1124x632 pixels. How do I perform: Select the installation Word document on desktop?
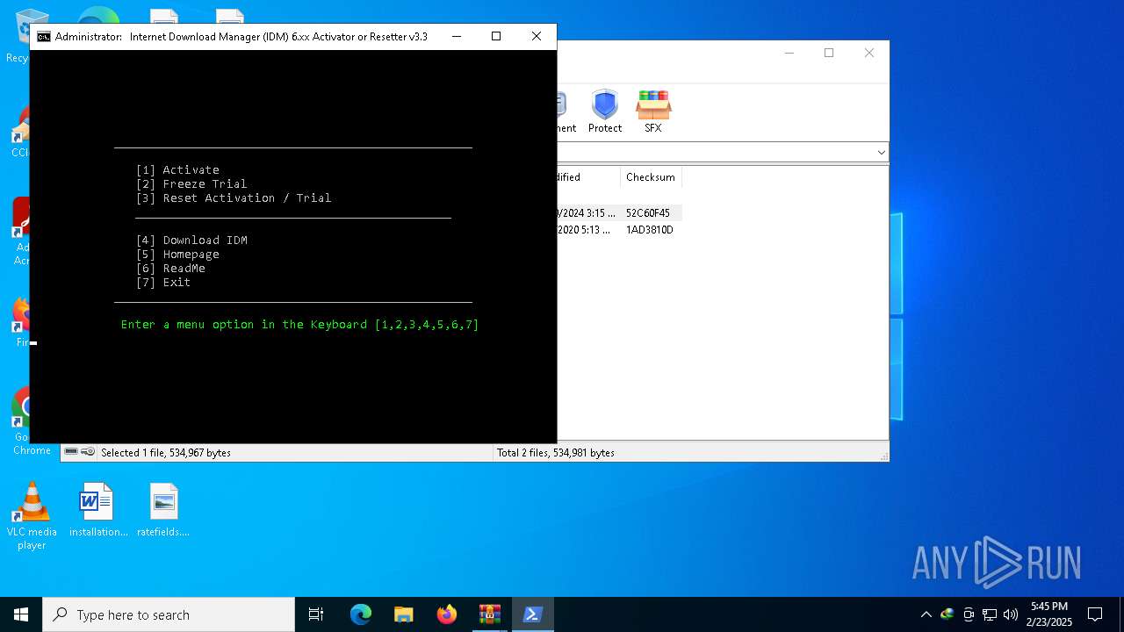coord(97,510)
